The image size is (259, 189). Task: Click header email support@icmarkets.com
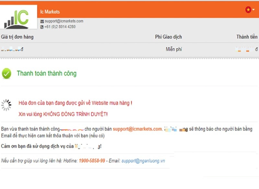coord(64,21)
